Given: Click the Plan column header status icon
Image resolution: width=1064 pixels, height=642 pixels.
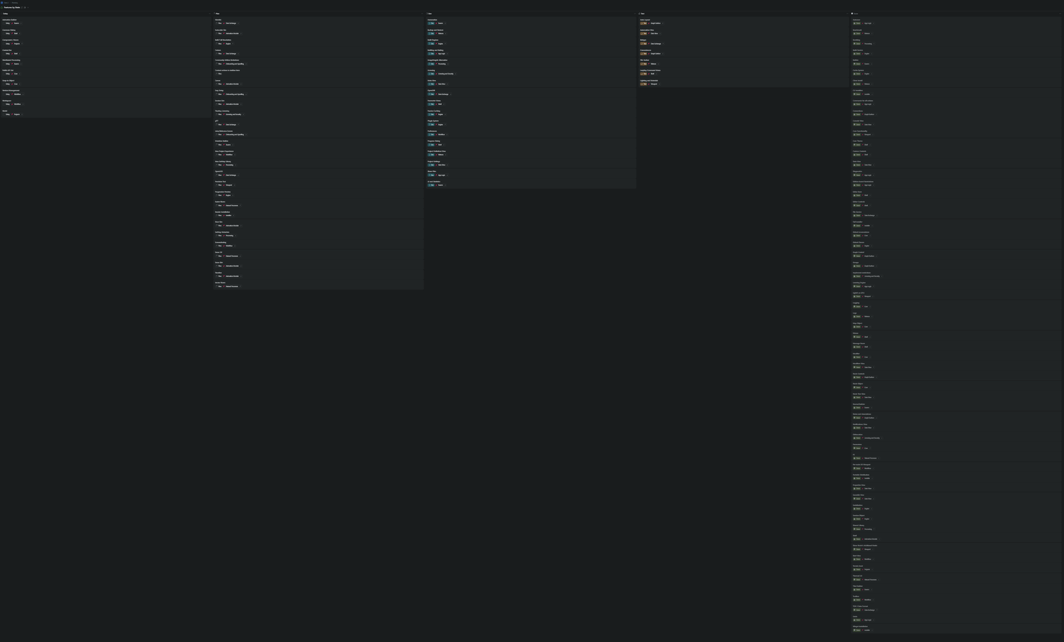Looking at the screenshot, I should (x=214, y=13).
